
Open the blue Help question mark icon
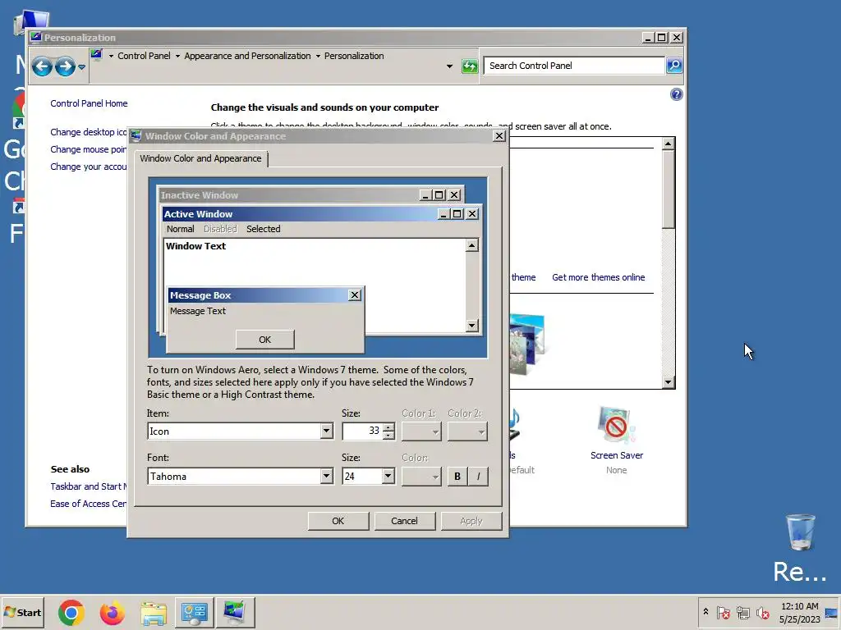click(x=677, y=95)
